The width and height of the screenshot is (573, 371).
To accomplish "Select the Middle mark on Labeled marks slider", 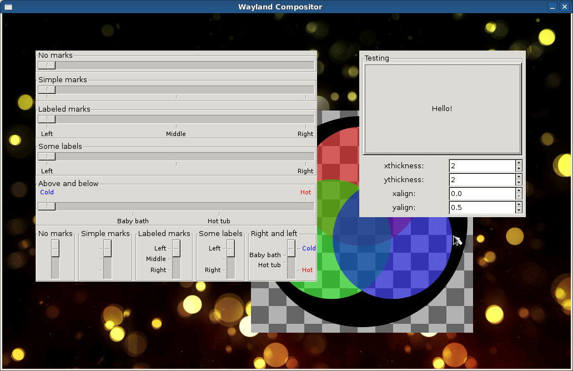I will pos(175,133).
